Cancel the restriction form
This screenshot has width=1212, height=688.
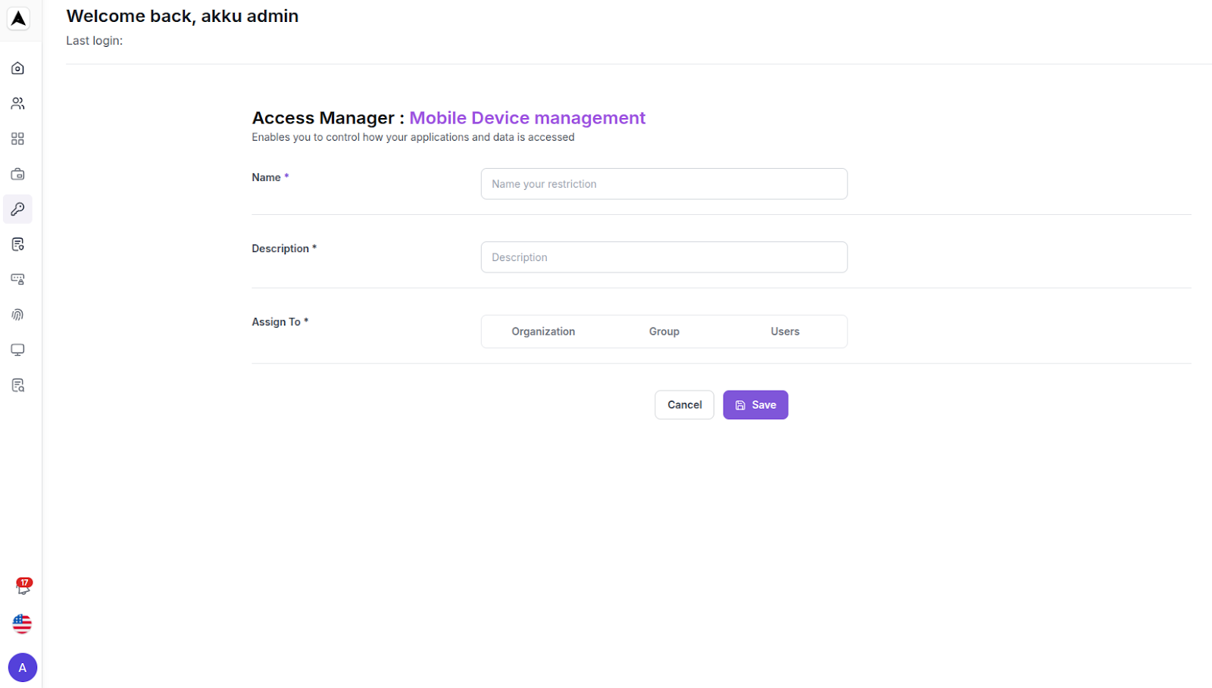point(683,404)
